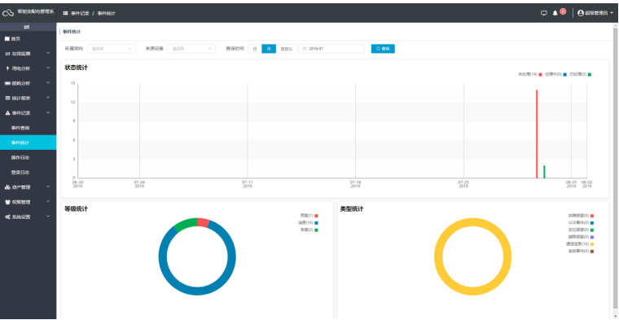The width and height of the screenshot is (619, 320).
Task: Toggle SOE事件 entry in type legend
Action: [x=581, y=222]
